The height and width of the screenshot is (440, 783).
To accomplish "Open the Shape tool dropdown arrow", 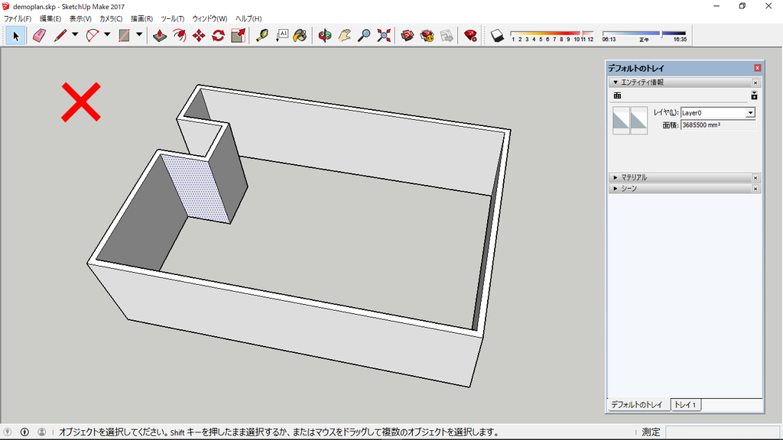I will 139,35.
